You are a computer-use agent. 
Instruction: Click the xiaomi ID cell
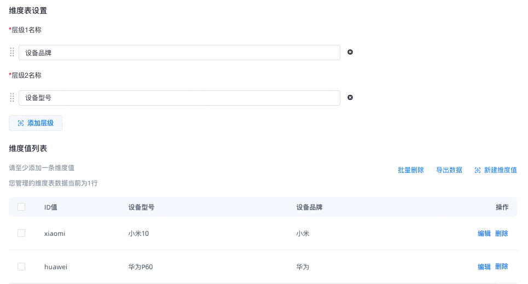click(x=55, y=234)
